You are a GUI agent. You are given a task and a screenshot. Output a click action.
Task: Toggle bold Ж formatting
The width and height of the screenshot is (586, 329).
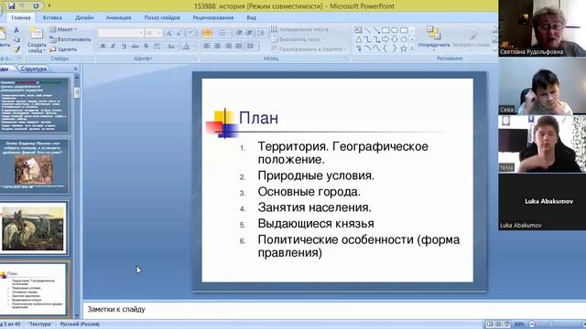(103, 47)
